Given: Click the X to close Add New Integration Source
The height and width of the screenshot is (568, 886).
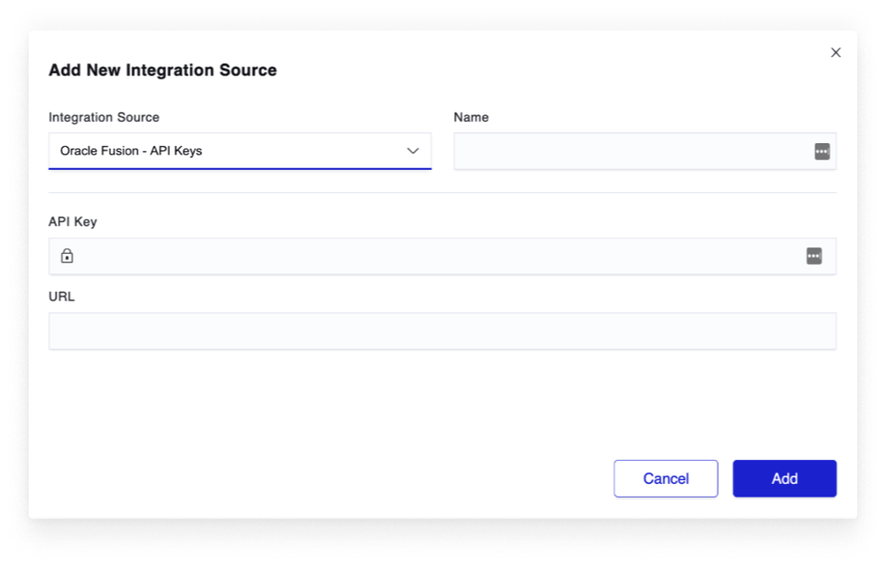Looking at the screenshot, I should 836,53.
